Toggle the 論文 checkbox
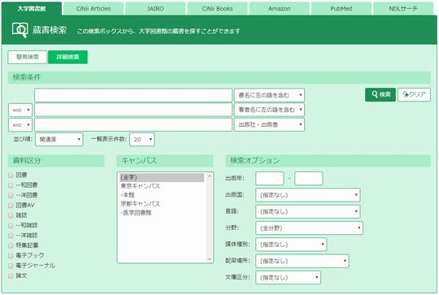Screen dimensions: 439x295 pyautogui.click(x=11, y=276)
